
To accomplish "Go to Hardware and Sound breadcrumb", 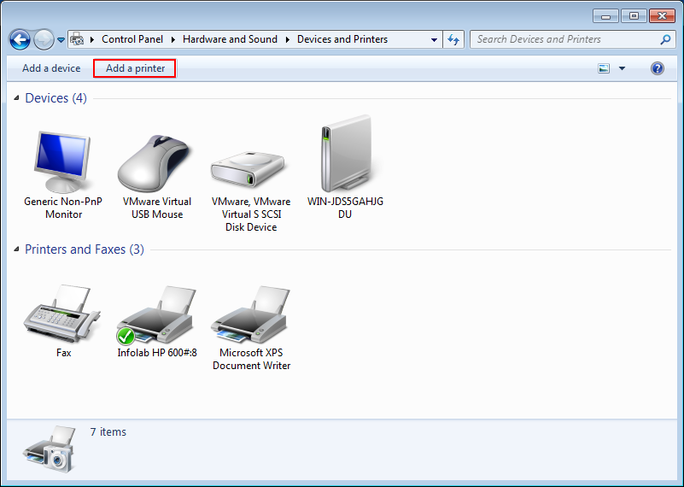I will [230, 39].
